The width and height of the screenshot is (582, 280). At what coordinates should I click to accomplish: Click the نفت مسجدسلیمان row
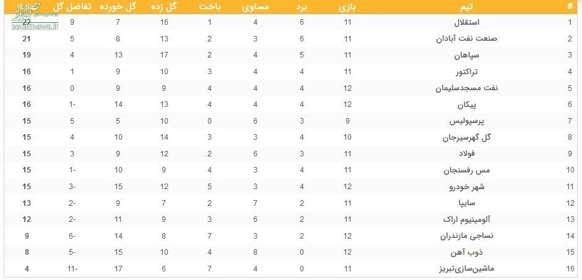(291, 88)
